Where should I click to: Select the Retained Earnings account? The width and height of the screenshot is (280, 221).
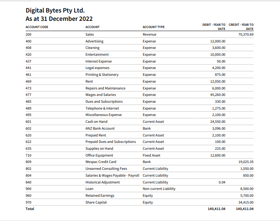pyautogui.click(x=100, y=196)
